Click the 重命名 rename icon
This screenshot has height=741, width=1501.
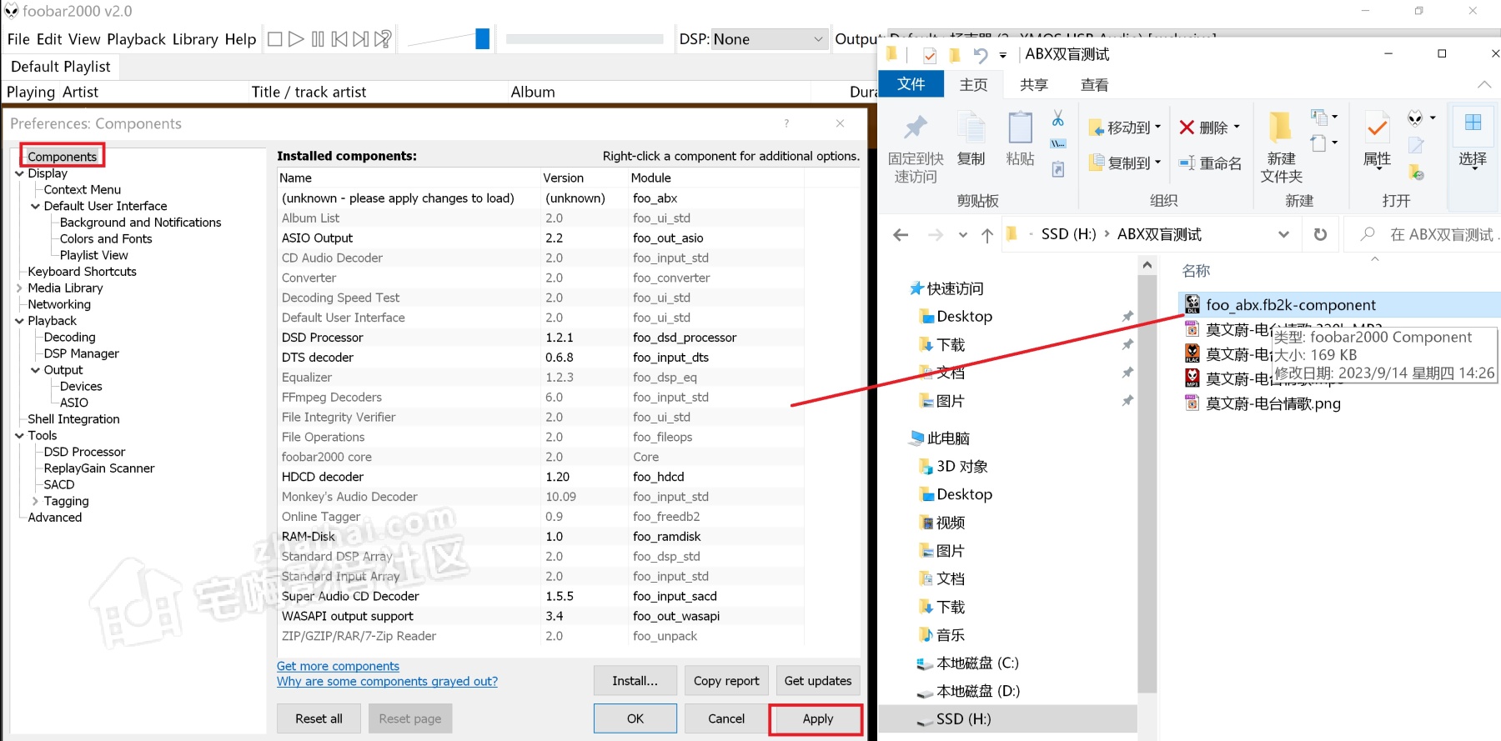point(1187,163)
